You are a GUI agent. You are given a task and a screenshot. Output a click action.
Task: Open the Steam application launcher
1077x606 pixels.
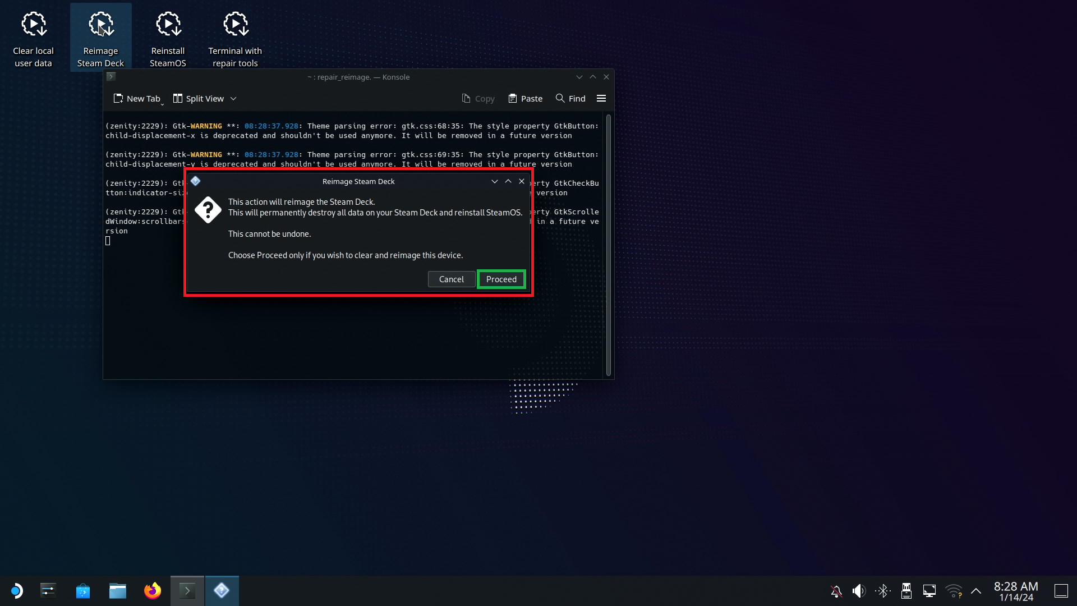pos(16,590)
